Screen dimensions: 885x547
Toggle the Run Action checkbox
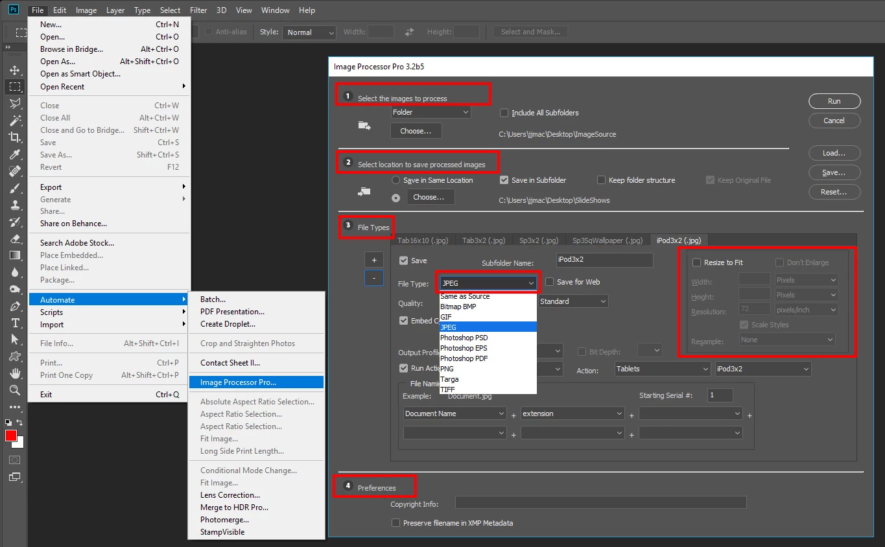coord(403,368)
